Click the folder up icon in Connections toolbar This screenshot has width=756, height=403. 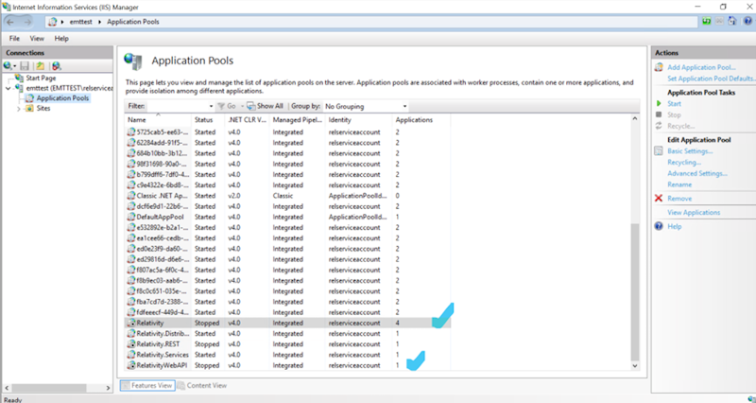(x=41, y=65)
